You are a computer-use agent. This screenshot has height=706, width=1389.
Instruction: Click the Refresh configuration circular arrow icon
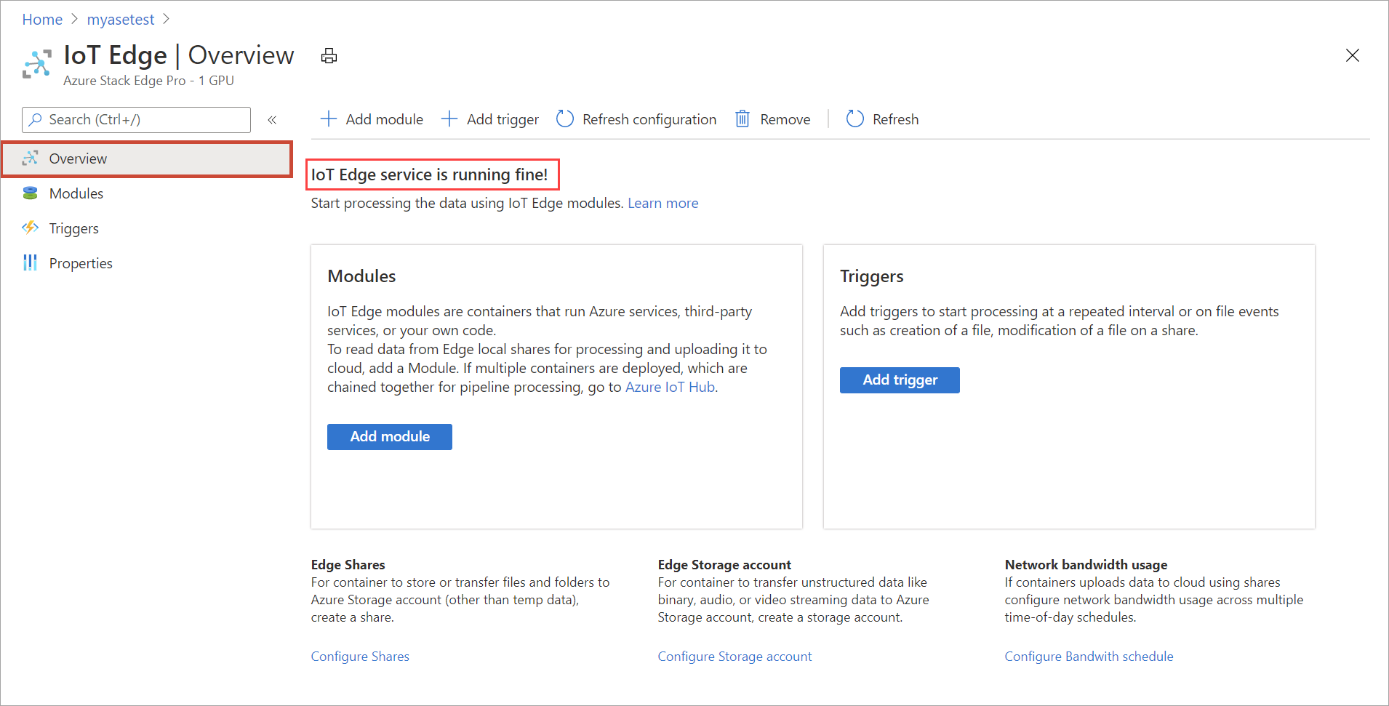(x=565, y=119)
